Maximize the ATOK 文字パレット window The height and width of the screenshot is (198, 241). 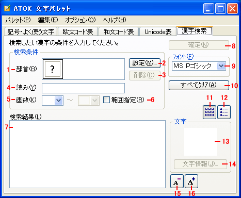point(220,8)
